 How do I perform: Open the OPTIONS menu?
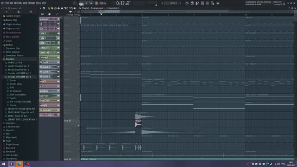pyautogui.click(x=32, y=3)
